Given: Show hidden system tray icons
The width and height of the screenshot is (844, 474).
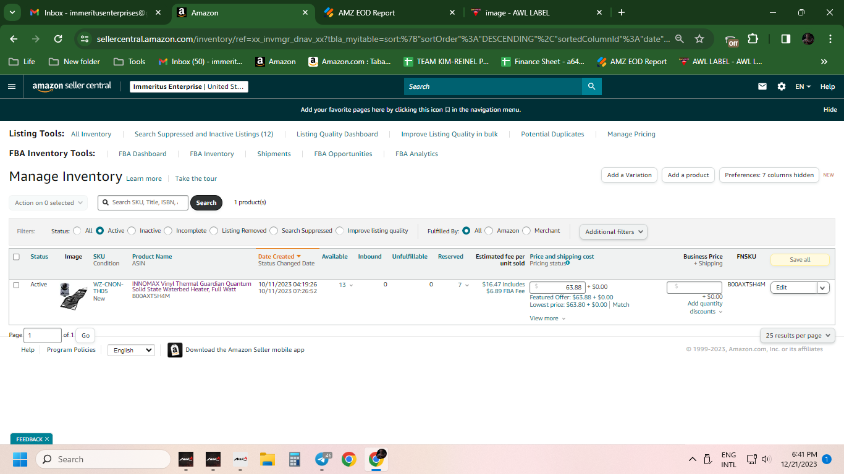Looking at the screenshot, I should point(692,459).
